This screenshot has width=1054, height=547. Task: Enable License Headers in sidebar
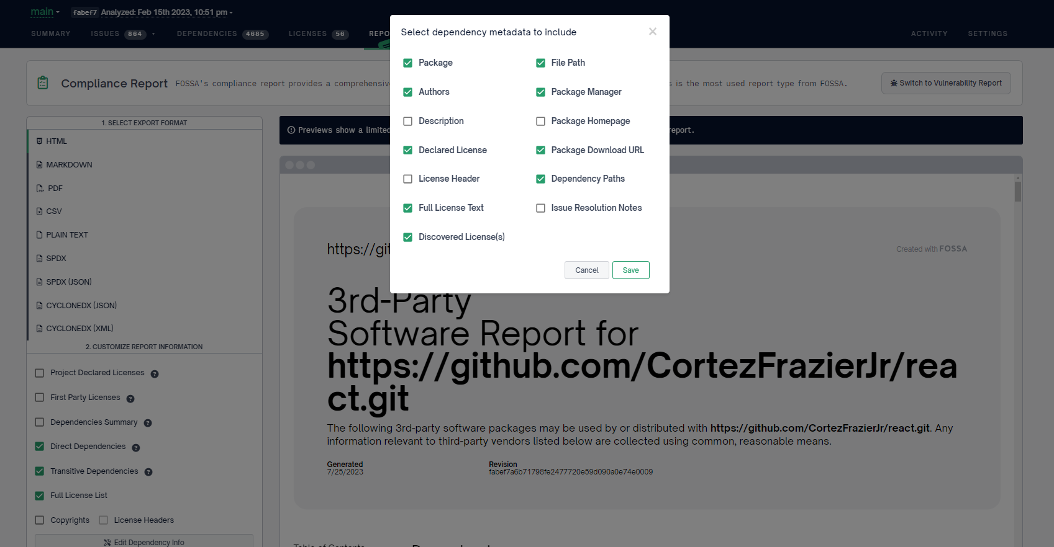point(104,520)
